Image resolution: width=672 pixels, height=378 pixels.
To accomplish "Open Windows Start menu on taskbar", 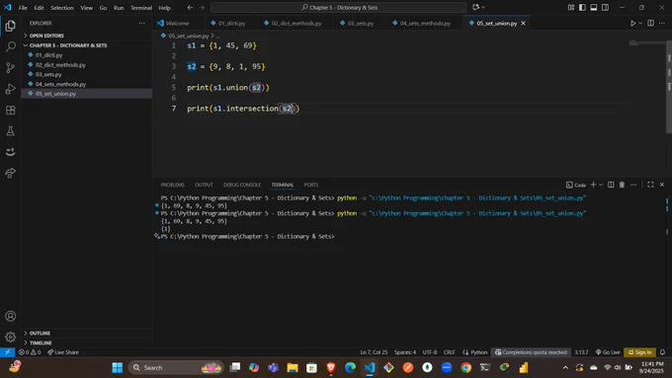I will click(117, 367).
